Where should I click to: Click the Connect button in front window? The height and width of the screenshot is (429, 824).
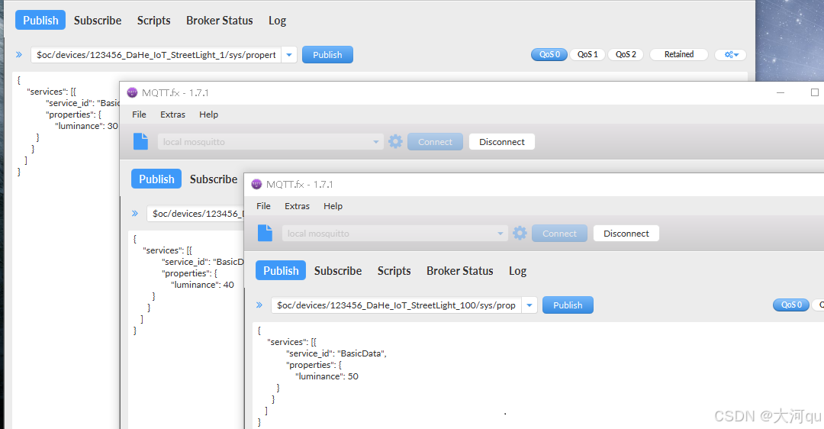coord(559,234)
